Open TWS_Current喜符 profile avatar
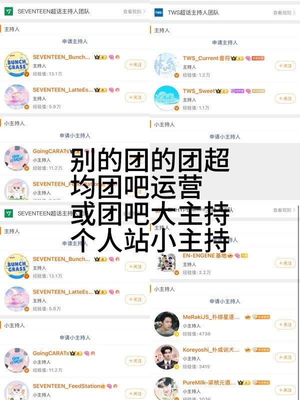This screenshot has width=300, height=400. (166, 65)
